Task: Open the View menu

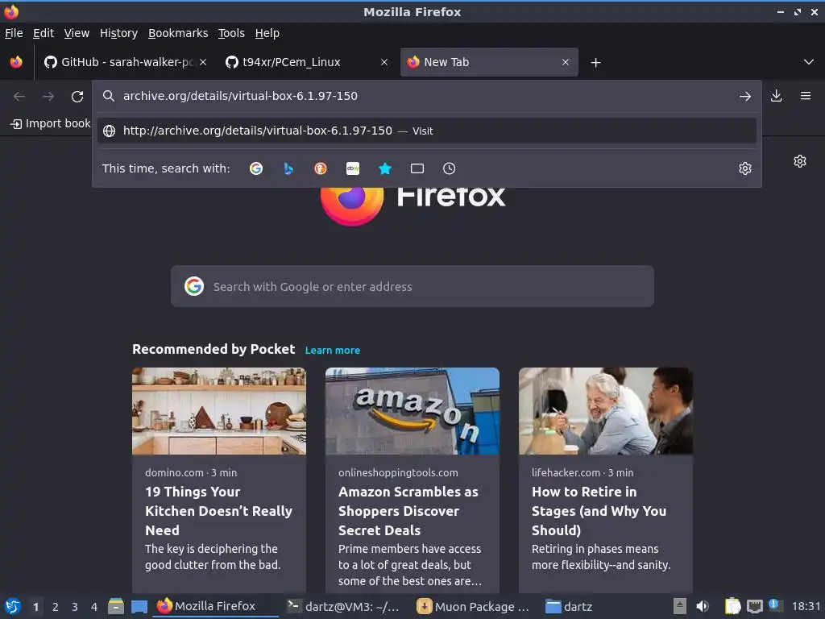Action: (77, 33)
